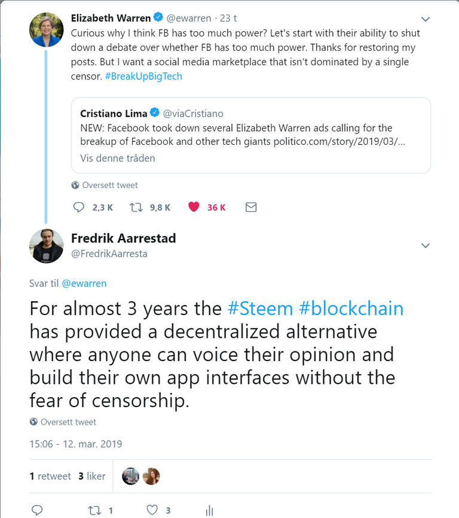The height and width of the screenshot is (518, 459).
Task: Open Fredrik Aarrestad's profile avatar
Action: (x=47, y=246)
